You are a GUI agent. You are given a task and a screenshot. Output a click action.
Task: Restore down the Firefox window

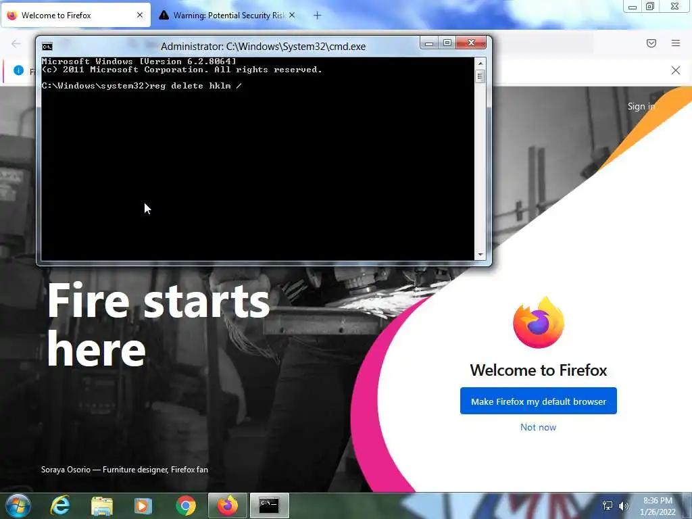coord(650,7)
